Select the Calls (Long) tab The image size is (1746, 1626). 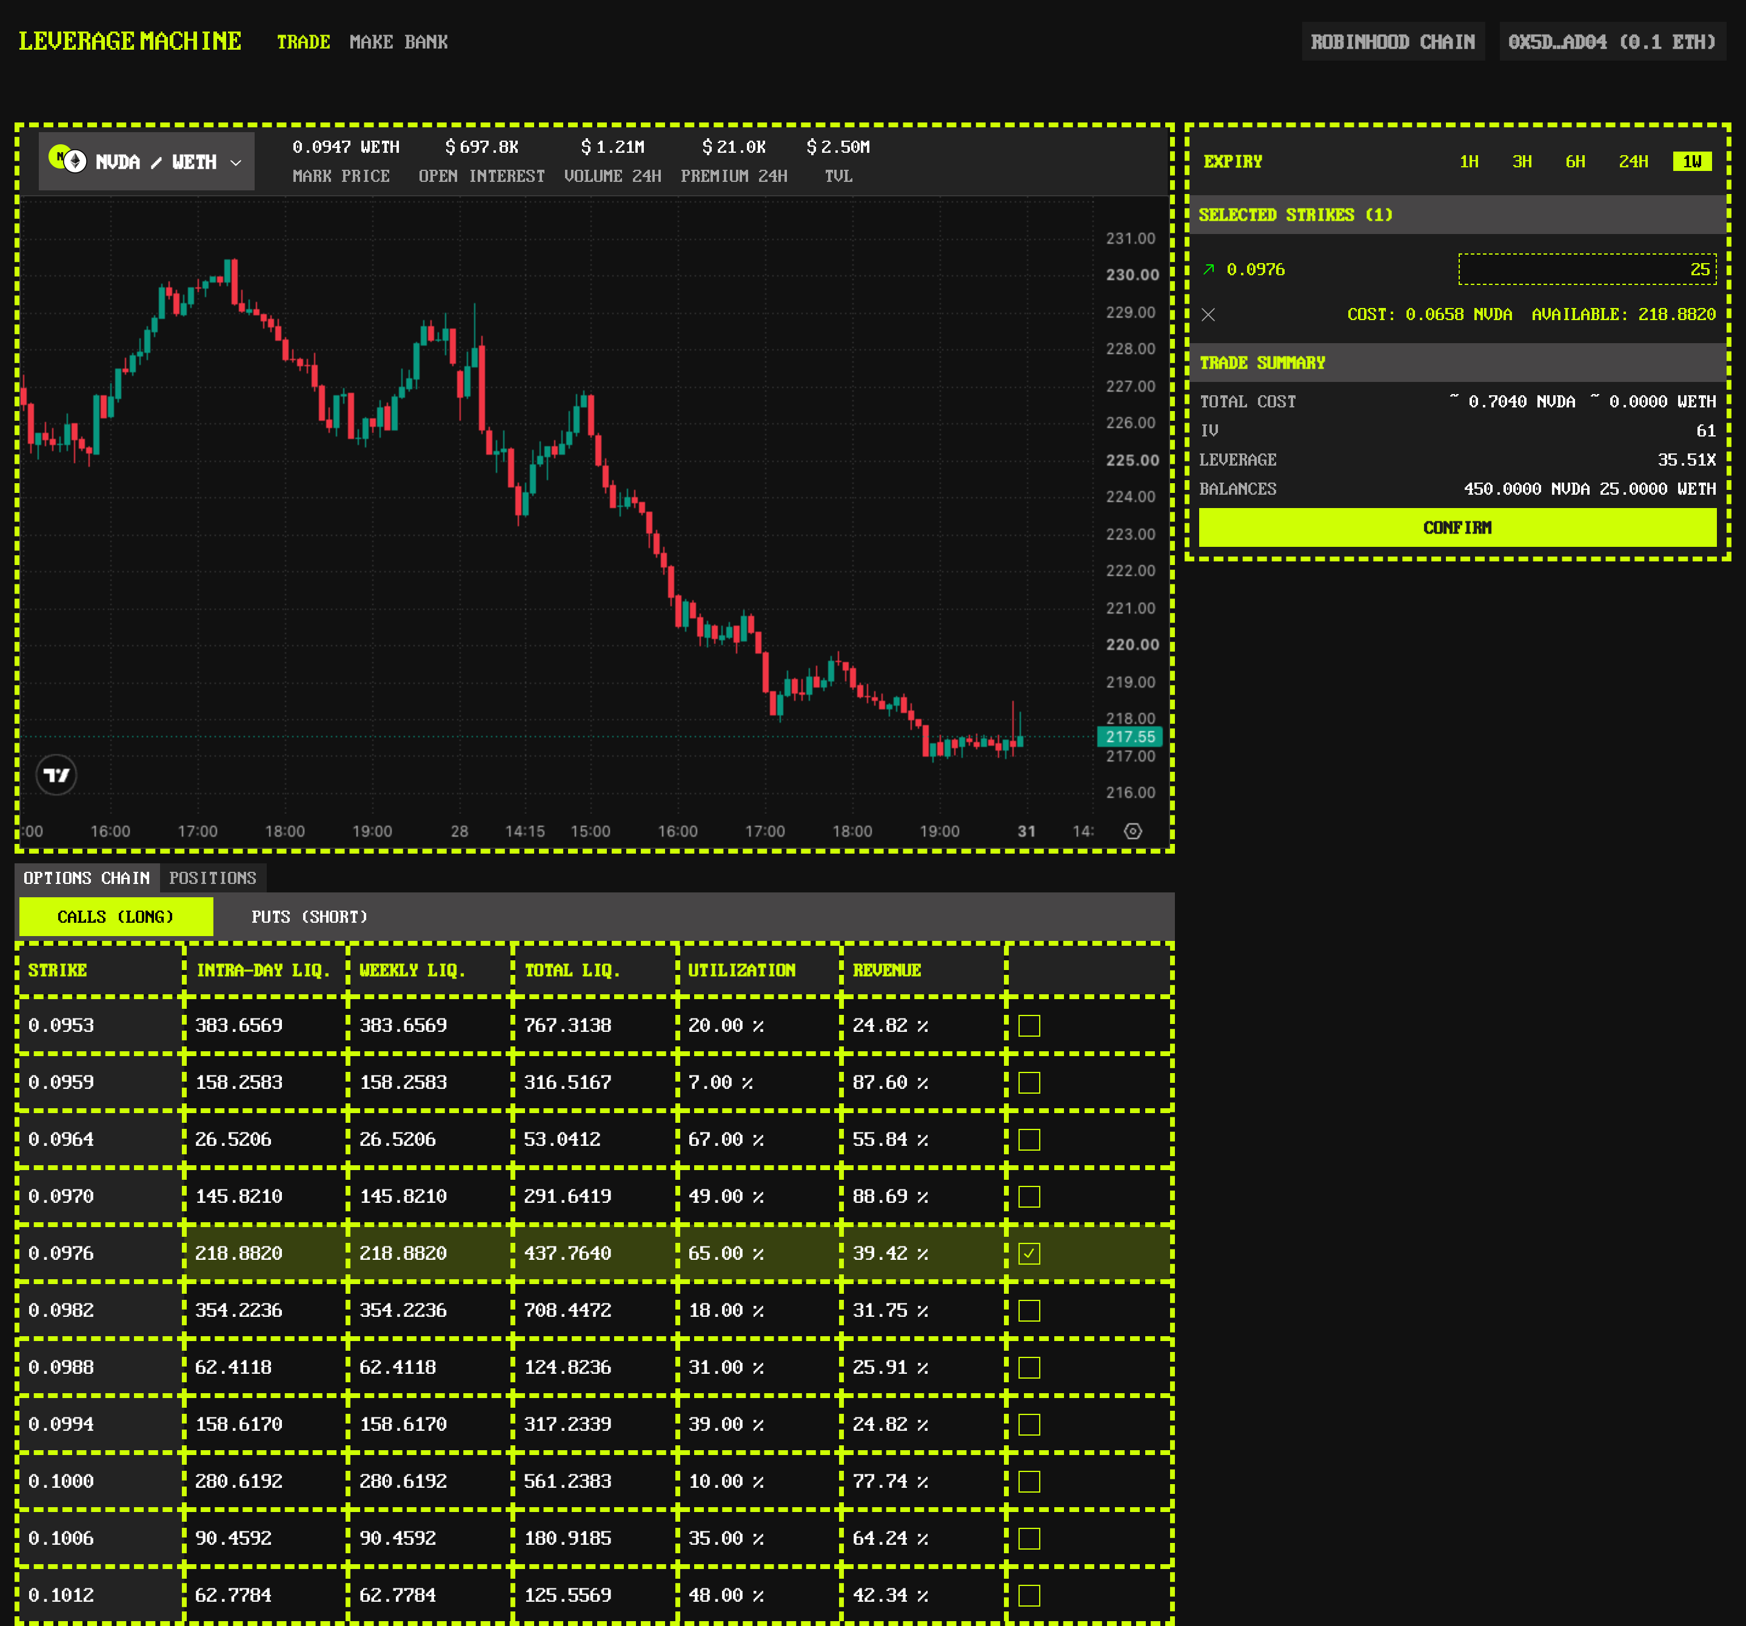[x=116, y=916]
